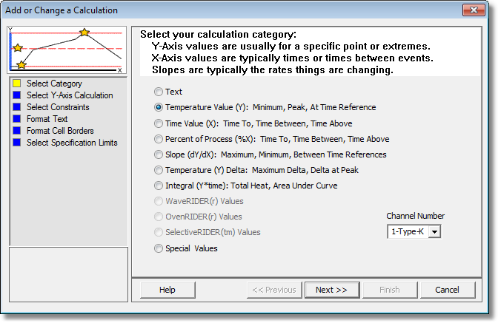Open the Channel Number dropdown arrow
498x323 pixels.
click(x=434, y=232)
